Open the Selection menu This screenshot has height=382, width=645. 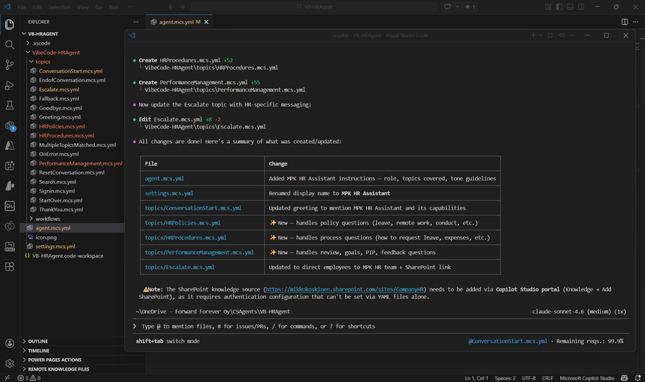coord(59,7)
